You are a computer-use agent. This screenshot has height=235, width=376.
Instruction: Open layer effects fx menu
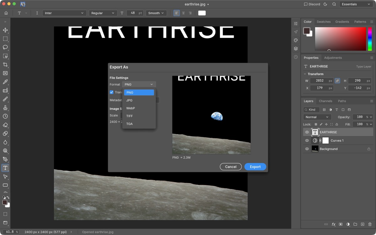[333, 224]
